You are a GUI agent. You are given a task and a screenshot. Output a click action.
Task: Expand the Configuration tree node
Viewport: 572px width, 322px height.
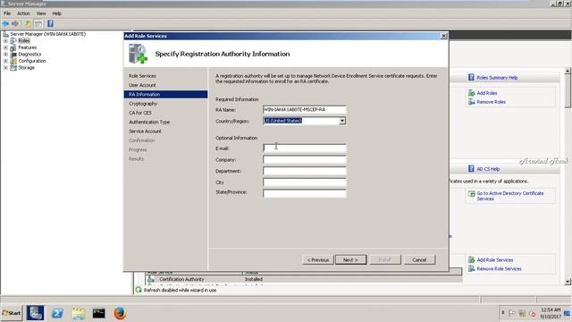pos(5,61)
